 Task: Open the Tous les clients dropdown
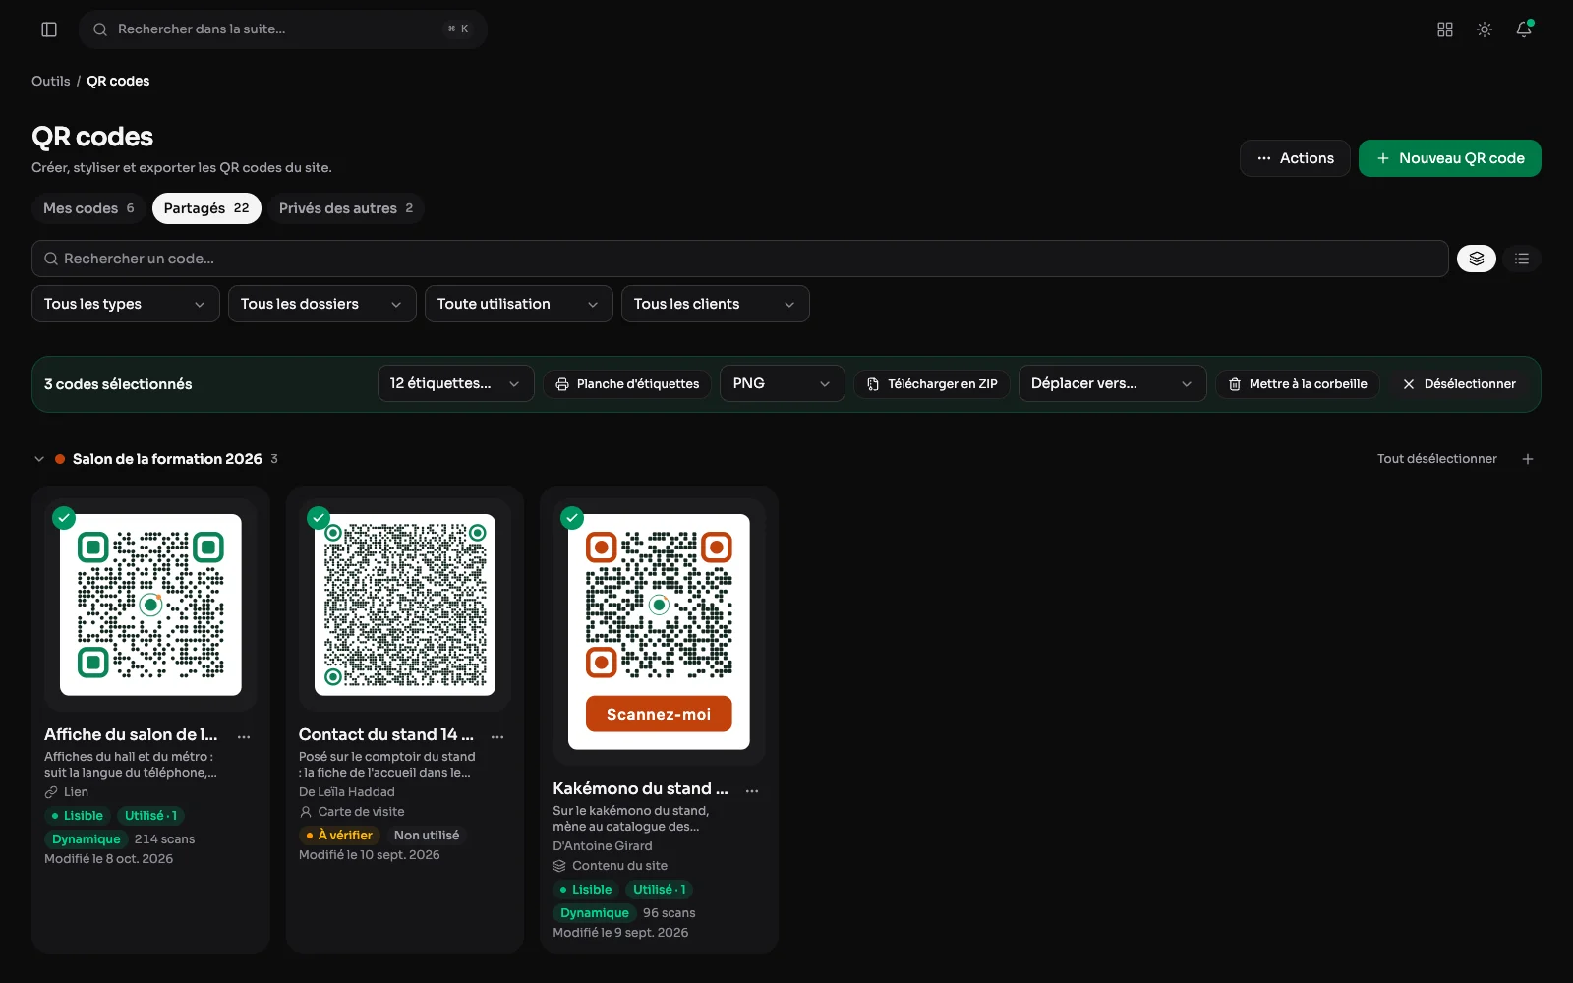click(x=716, y=304)
